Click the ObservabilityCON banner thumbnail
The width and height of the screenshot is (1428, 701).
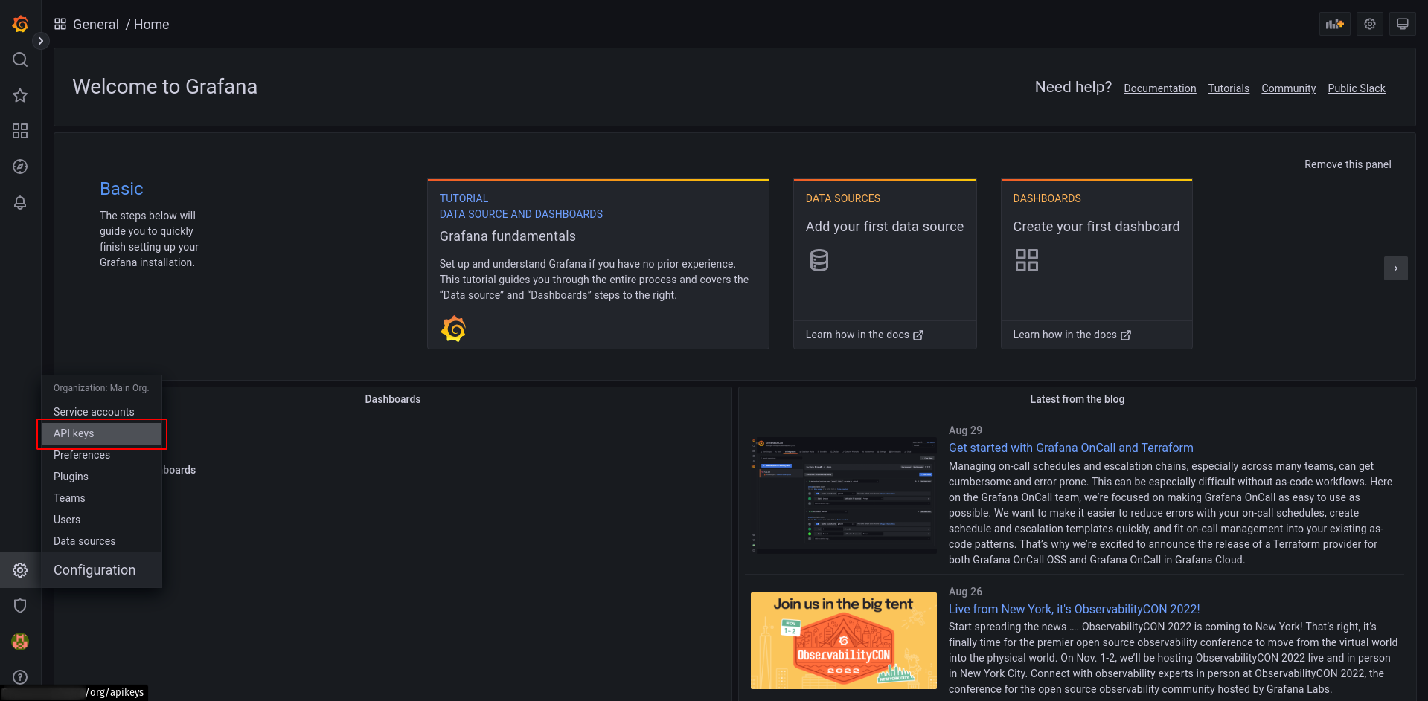coord(843,641)
